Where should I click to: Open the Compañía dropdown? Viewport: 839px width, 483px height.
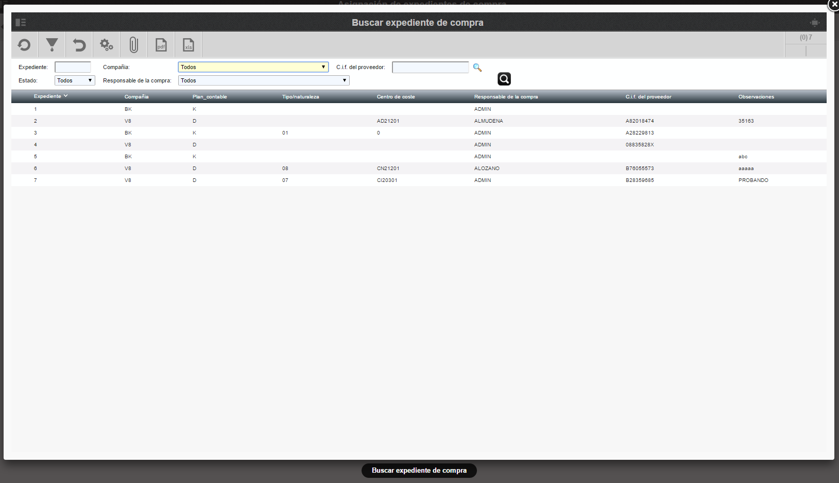pyautogui.click(x=253, y=67)
